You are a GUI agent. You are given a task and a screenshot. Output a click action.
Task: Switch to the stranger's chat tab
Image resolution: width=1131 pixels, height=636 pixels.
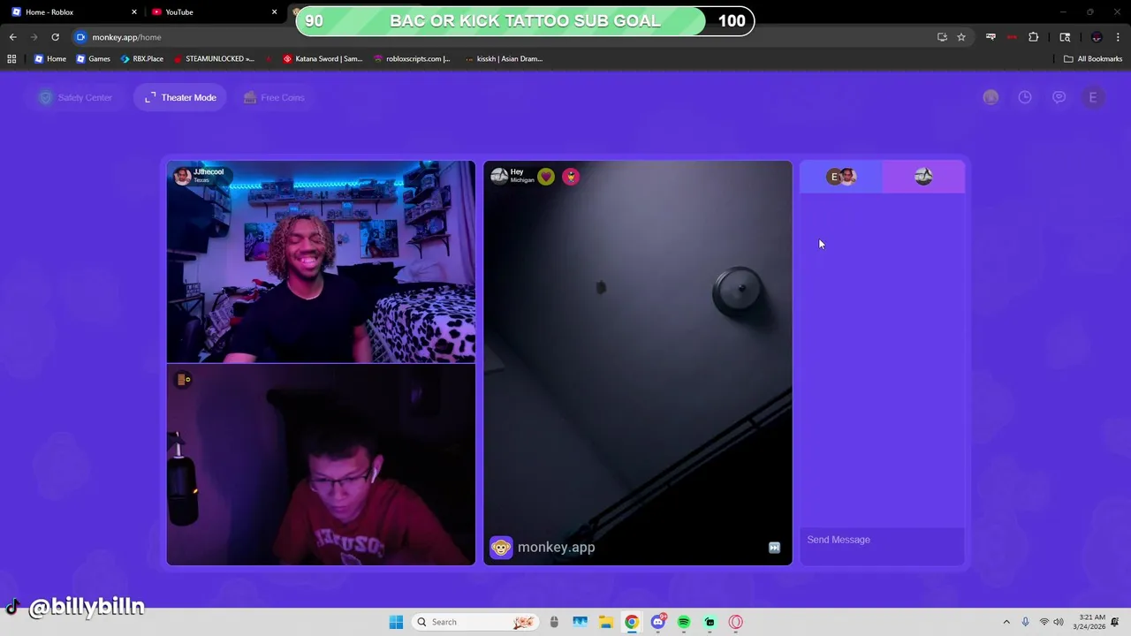[923, 177]
